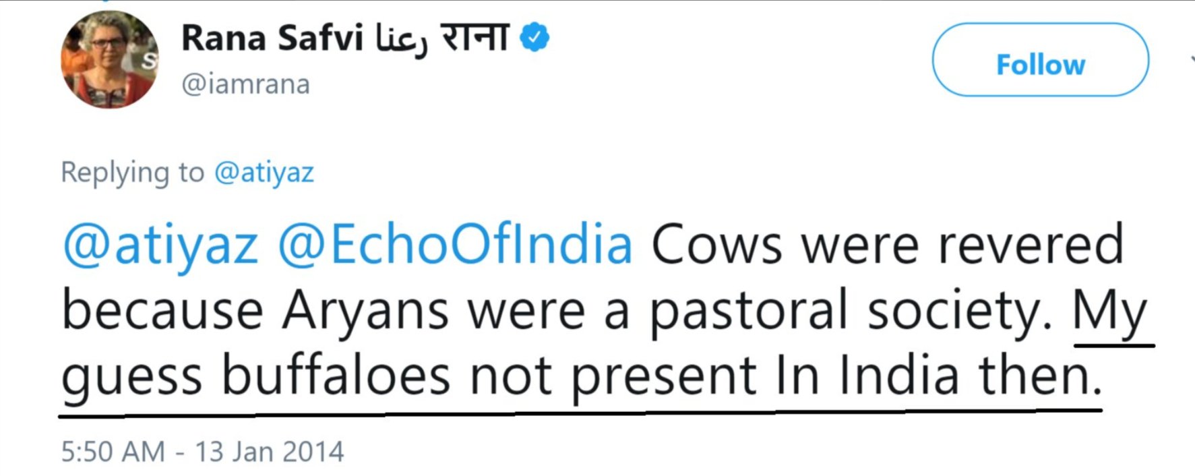The height and width of the screenshot is (476, 1195).
Task: Click the Hindi name राना
Action: [x=474, y=38]
